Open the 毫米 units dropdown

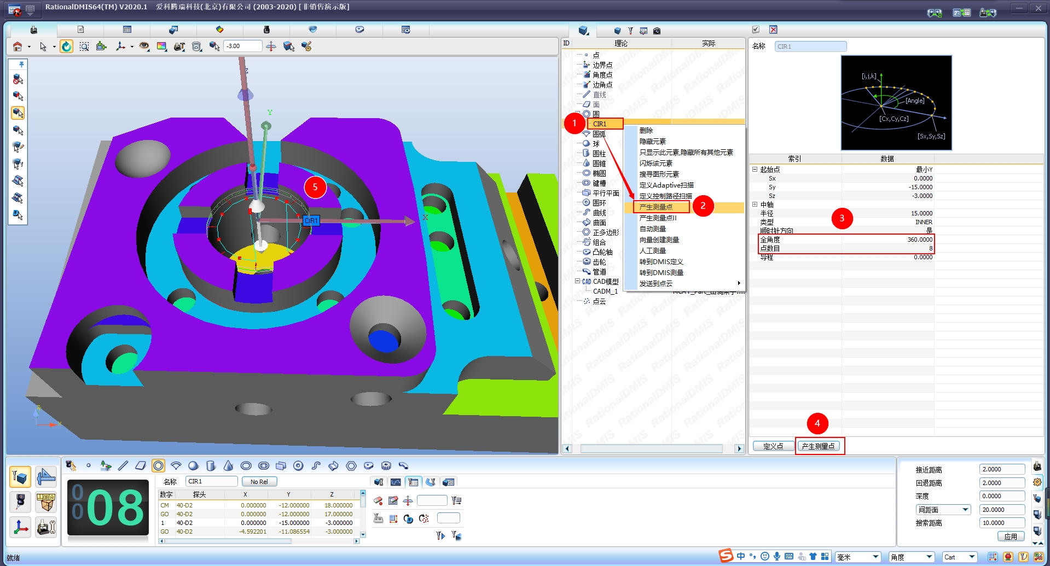857,557
